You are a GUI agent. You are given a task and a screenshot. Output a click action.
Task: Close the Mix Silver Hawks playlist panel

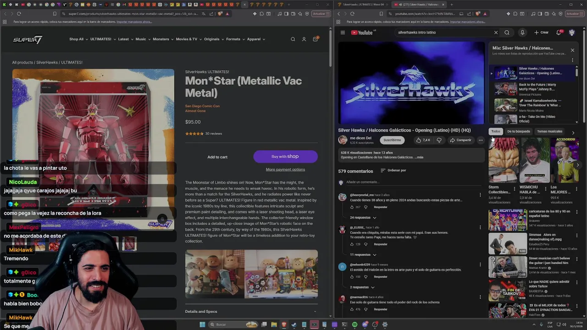click(x=572, y=50)
